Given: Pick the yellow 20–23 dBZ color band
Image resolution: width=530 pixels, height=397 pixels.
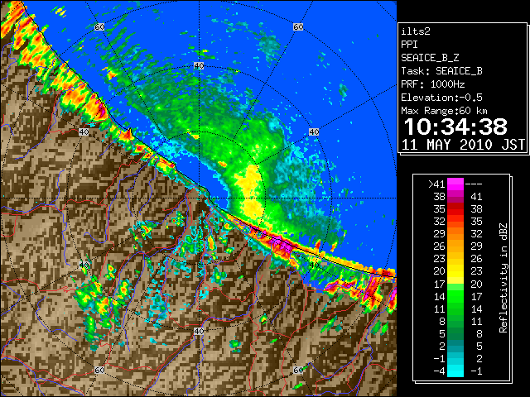Looking at the screenshot, I should (455, 271).
